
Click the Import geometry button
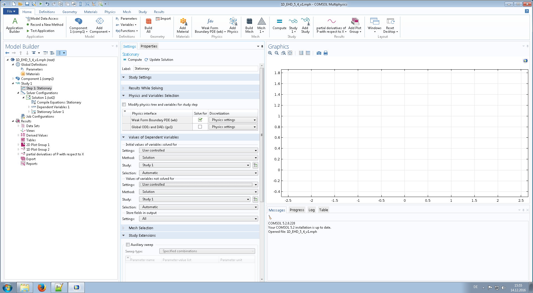point(163,19)
